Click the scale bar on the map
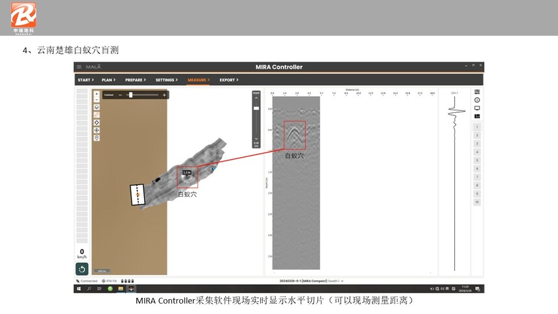This screenshot has width=558, height=314. pyautogui.click(x=102, y=271)
